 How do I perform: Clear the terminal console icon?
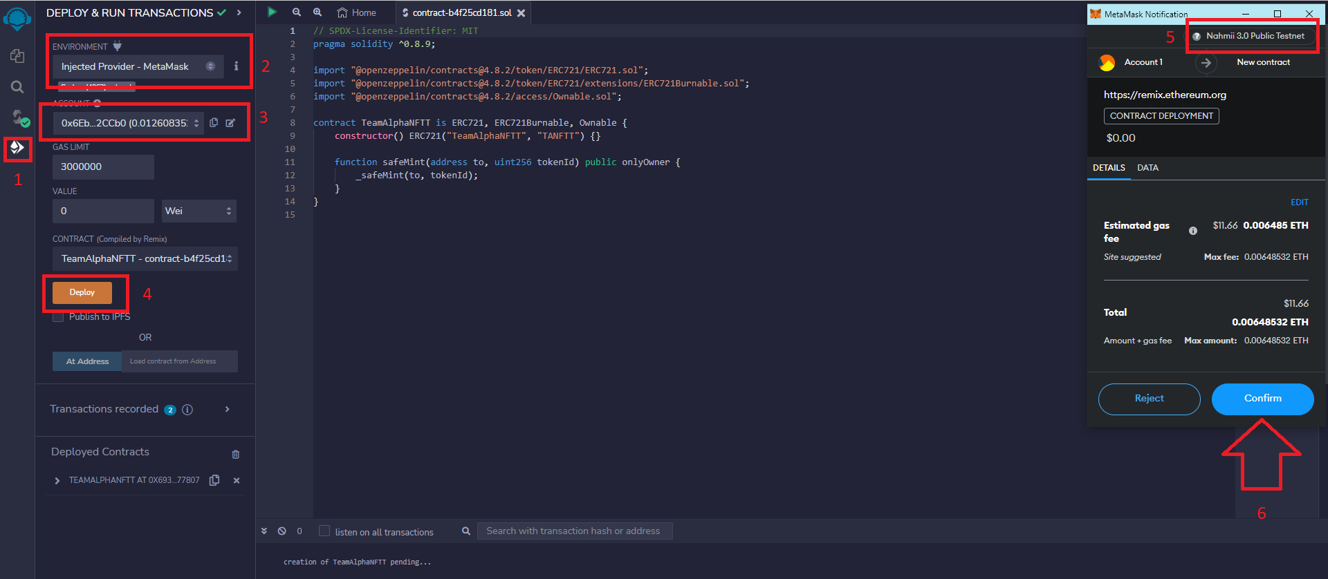(282, 531)
